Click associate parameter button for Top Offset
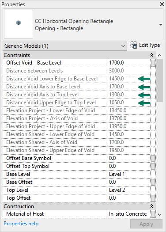This screenshot has height=232, width=166. coord(153,198)
